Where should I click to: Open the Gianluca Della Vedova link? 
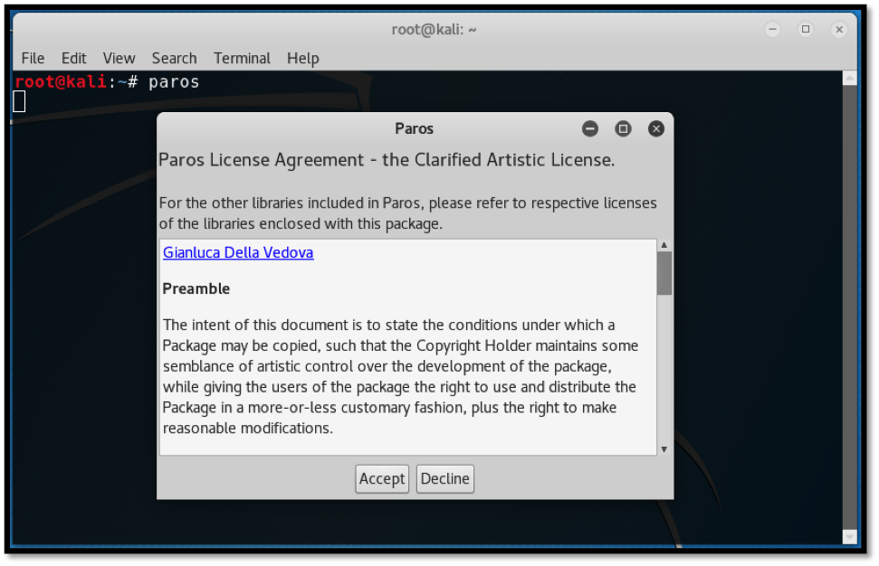238,252
